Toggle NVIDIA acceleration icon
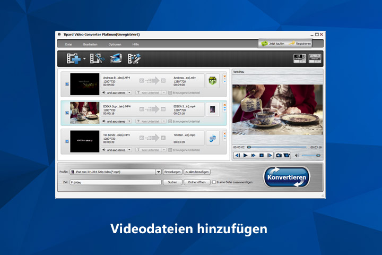The image size is (382, 255). (300, 58)
